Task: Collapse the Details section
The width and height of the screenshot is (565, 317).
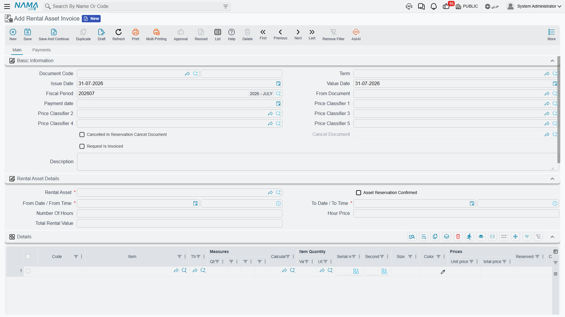Action: pos(552,237)
